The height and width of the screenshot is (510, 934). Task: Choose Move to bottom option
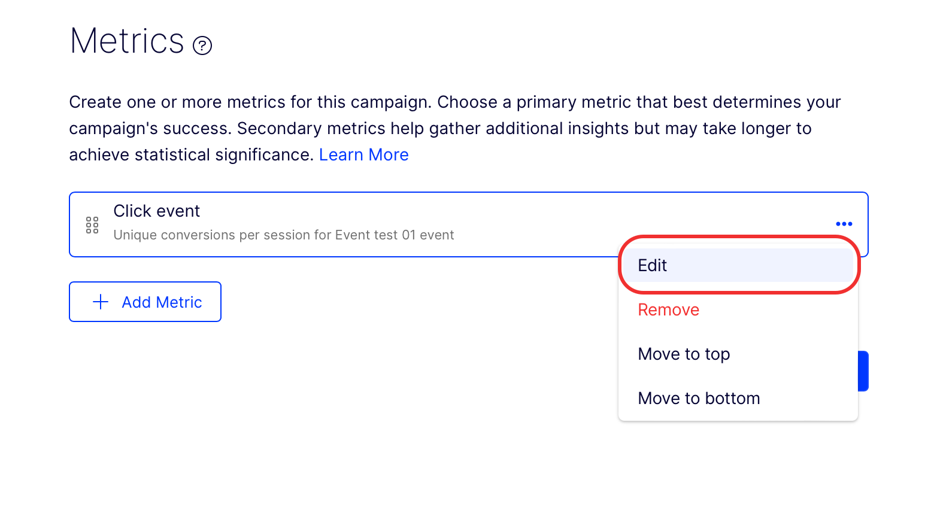pyautogui.click(x=699, y=397)
